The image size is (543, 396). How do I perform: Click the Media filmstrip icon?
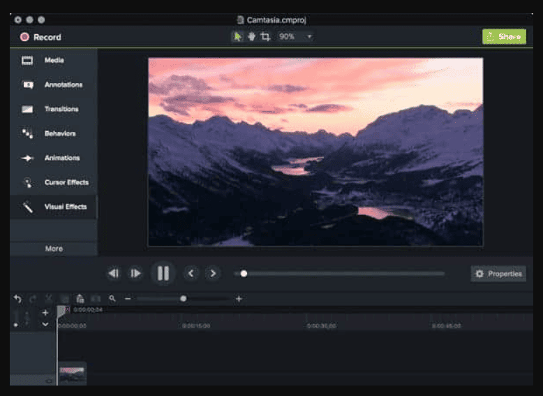(x=27, y=61)
